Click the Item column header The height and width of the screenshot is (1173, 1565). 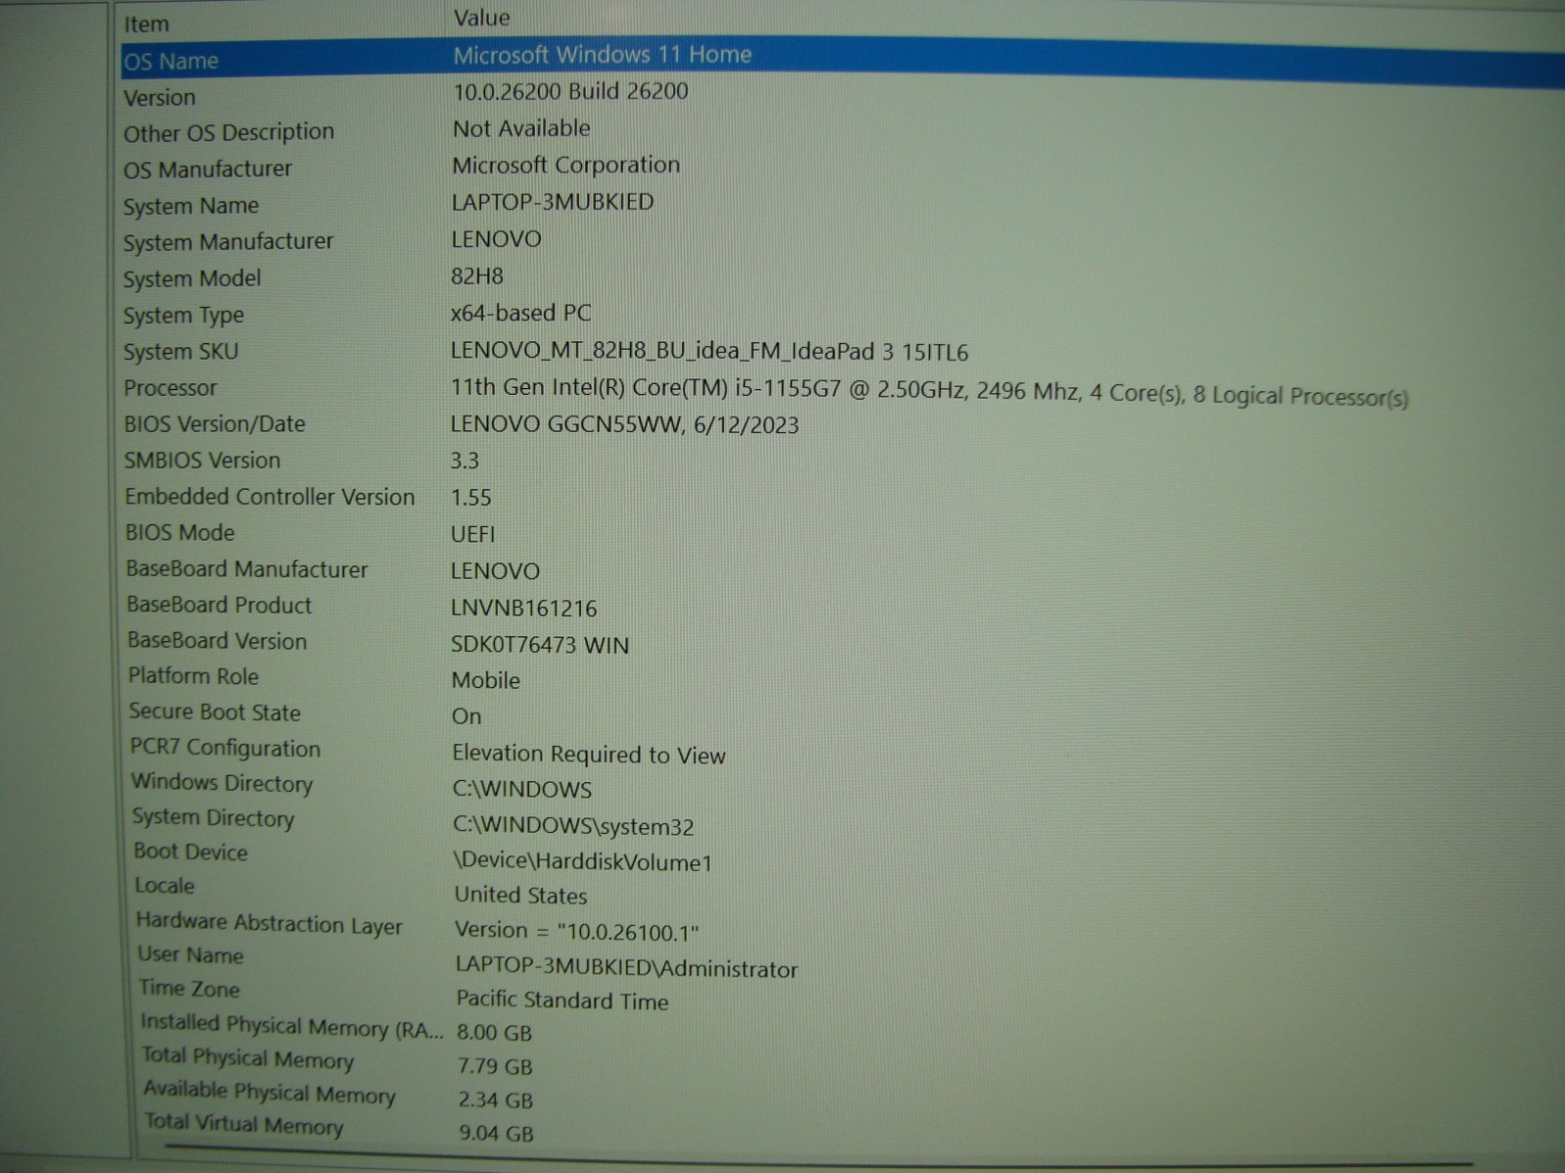coord(147,23)
